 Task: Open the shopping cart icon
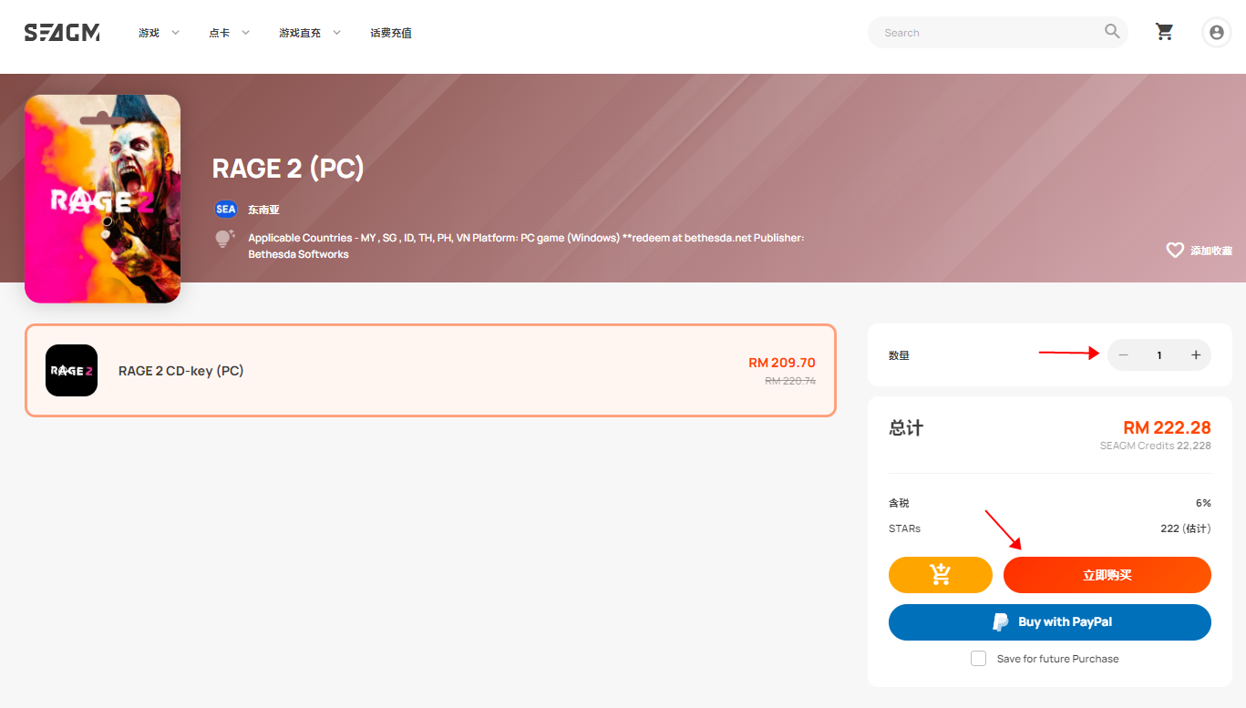point(1164,32)
